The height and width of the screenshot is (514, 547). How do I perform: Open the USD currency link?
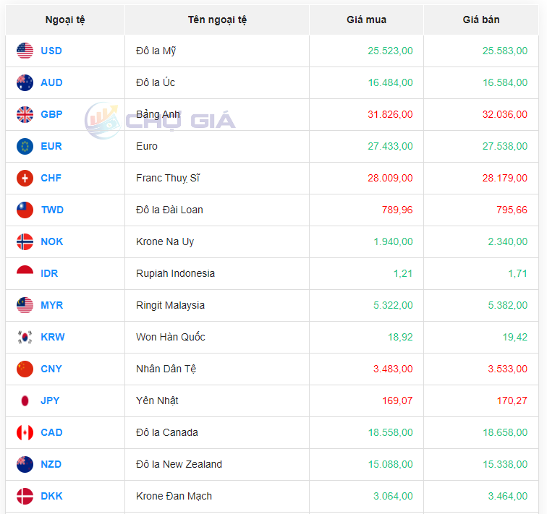51,51
